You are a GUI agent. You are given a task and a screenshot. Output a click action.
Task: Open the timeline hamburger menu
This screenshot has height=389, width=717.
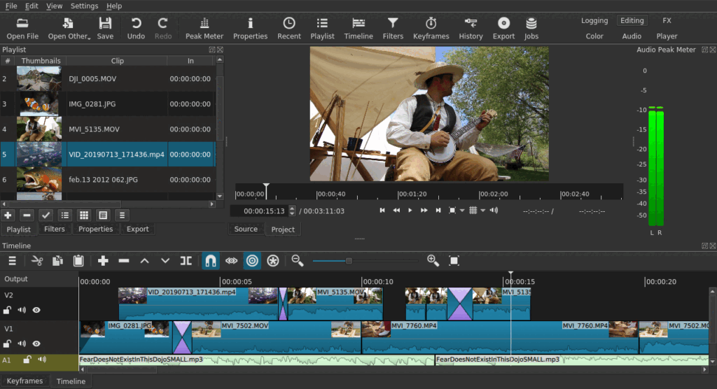(12, 261)
